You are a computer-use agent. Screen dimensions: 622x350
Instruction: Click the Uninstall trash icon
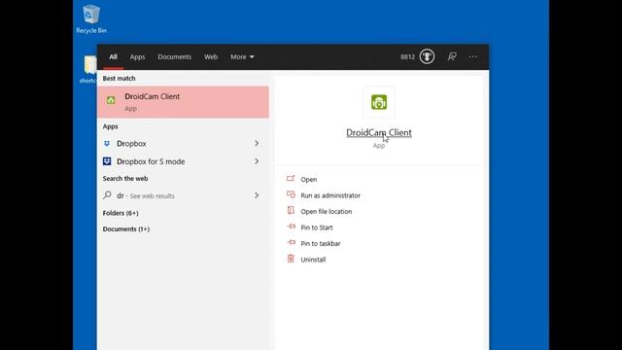[291, 259]
